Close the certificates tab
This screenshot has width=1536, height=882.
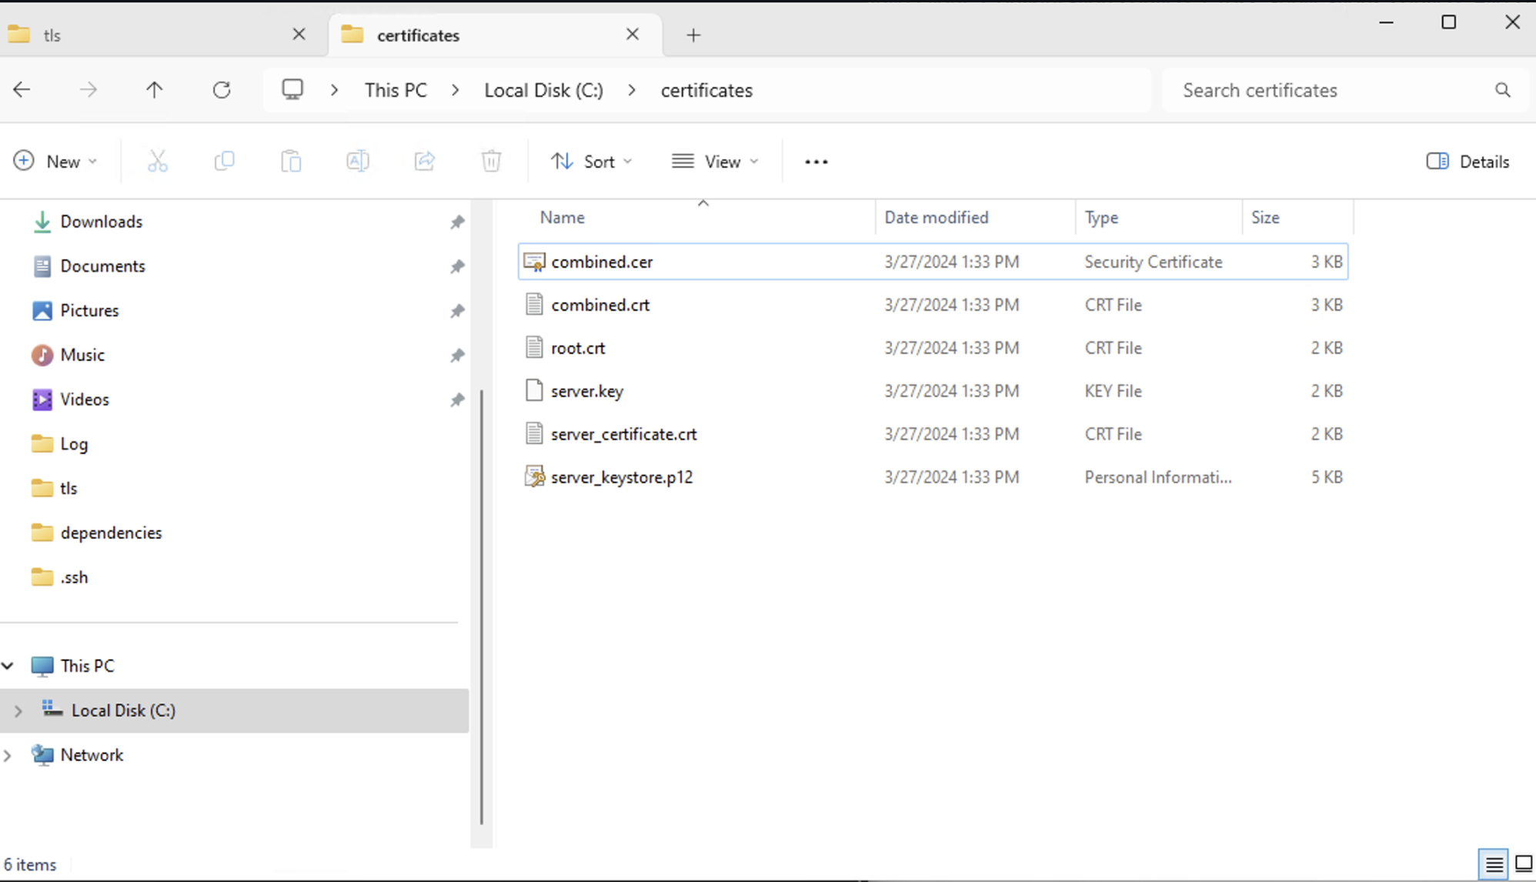coord(633,35)
